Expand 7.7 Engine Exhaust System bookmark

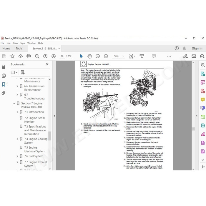(17, 162)
